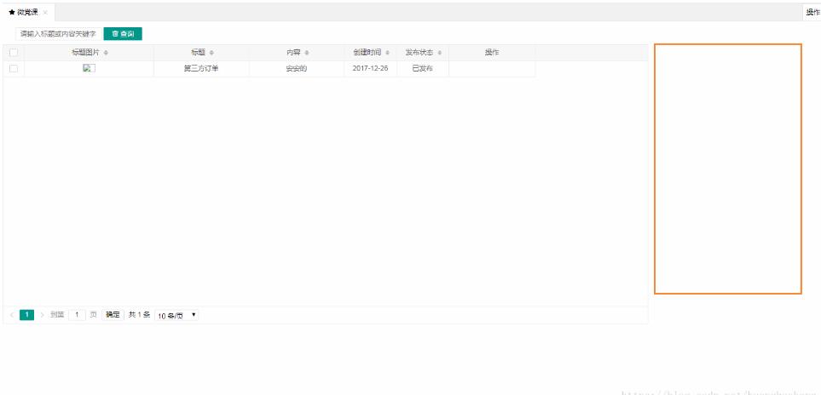
Task: Click the star icon on 微党课 tab
Action: [x=11, y=12]
